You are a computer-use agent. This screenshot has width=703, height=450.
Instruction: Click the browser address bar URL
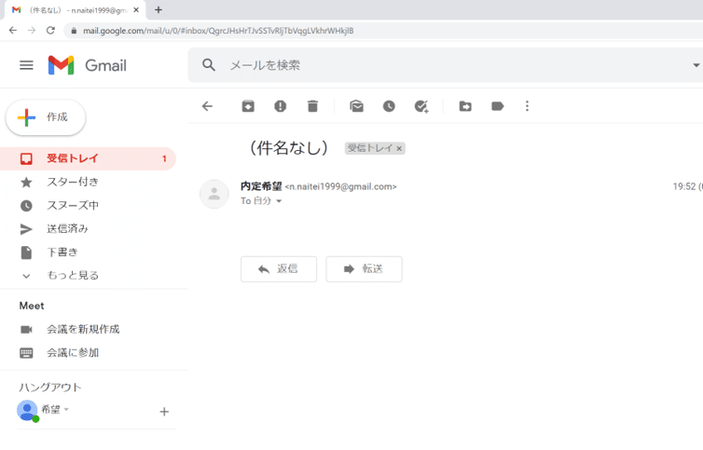[x=218, y=31]
